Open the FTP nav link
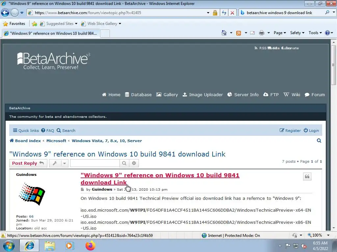This screenshot has height=252, width=337. pyautogui.click(x=271, y=94)
